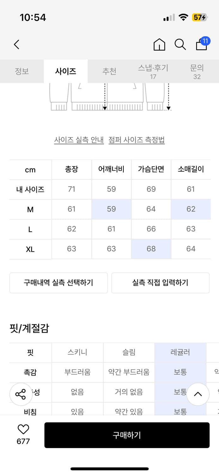This screenshot has width=219, height=475.
Task: Go back using the left arrow
Action: pyautogui.click(x=16, y=44)
